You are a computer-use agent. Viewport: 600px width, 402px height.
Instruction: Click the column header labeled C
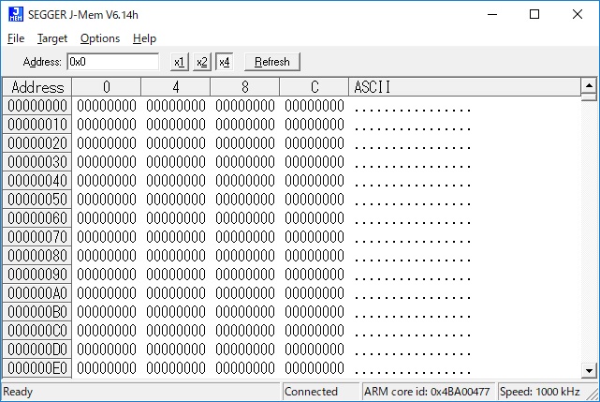(x=315, y=87)
